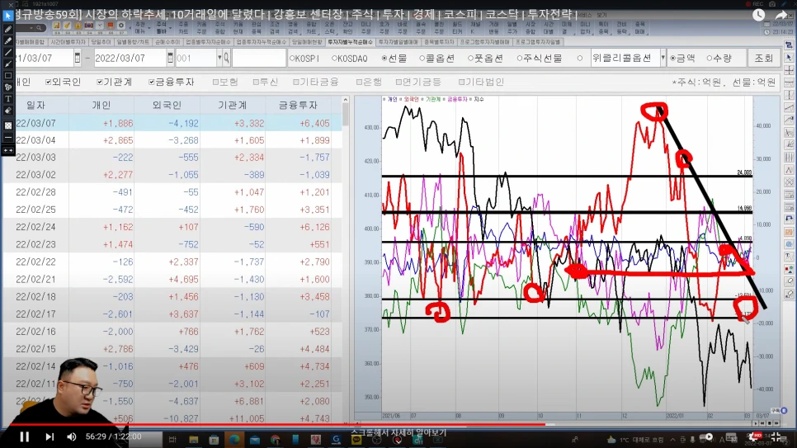Mute the video volume
This screenshot has width=797, height=448.
tap(72, 436)
